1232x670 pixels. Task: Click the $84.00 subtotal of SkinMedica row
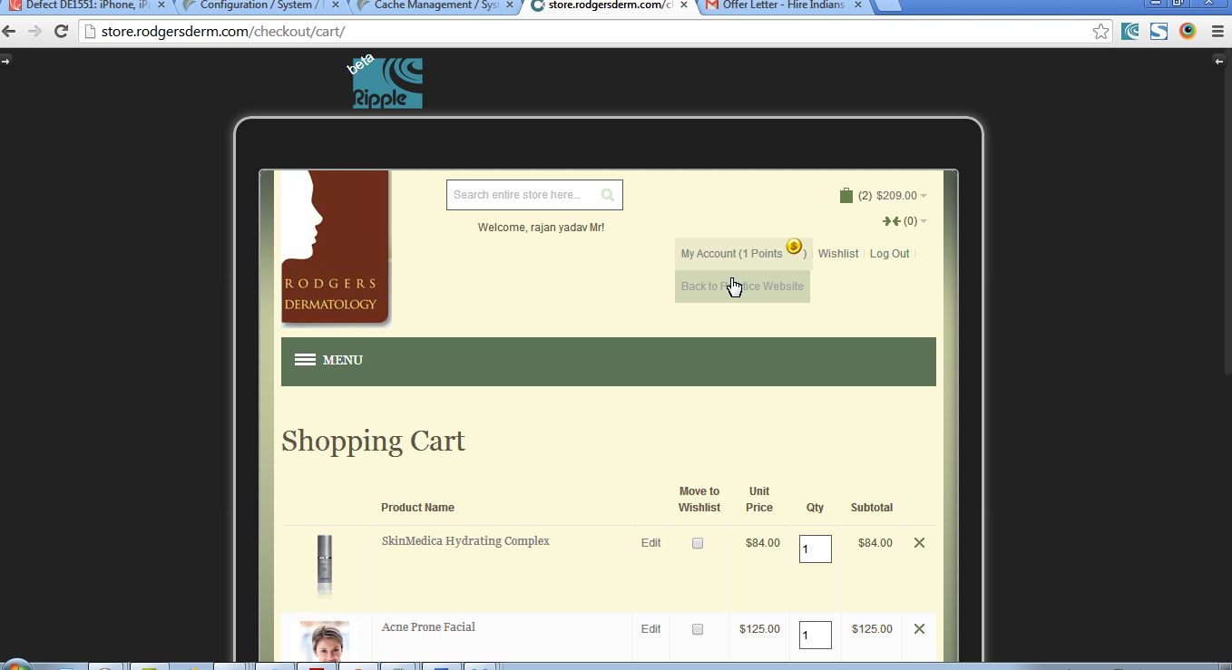point(875,543)
